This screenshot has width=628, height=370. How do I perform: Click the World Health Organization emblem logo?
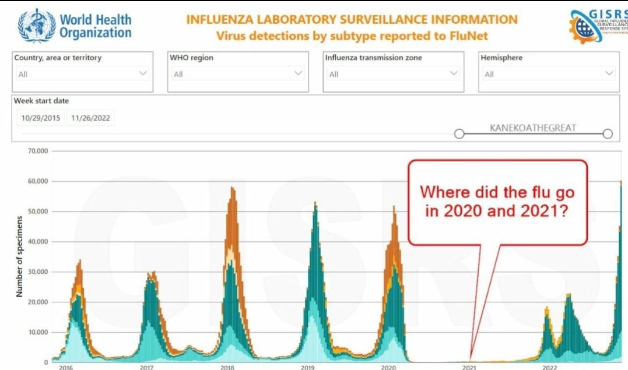(36, 27)
